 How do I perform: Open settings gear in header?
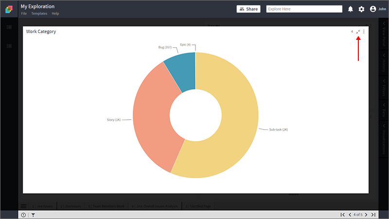point(361,9)
